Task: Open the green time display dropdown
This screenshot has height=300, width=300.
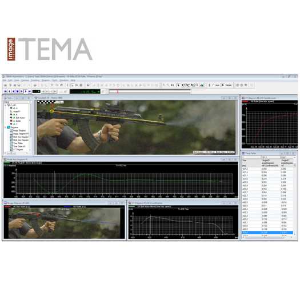Action: tap(99, 91)
